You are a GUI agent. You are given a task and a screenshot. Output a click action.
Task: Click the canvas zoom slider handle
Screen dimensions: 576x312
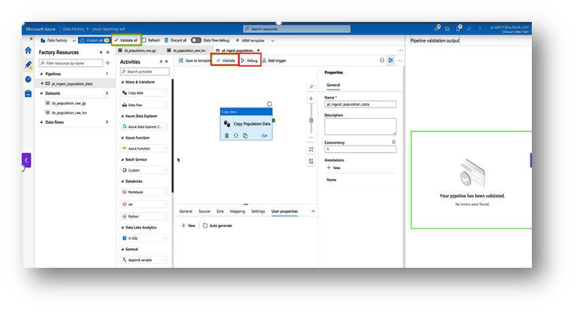click(x=311, y=120)
